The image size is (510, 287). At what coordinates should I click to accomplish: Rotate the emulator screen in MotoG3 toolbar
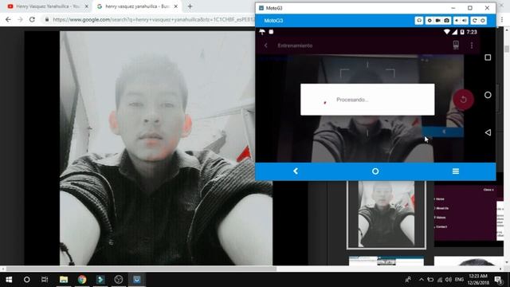click(475, 21)
